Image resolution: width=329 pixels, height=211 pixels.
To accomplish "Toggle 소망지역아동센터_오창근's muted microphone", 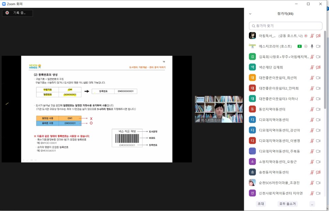I will [x=312, y=161].
